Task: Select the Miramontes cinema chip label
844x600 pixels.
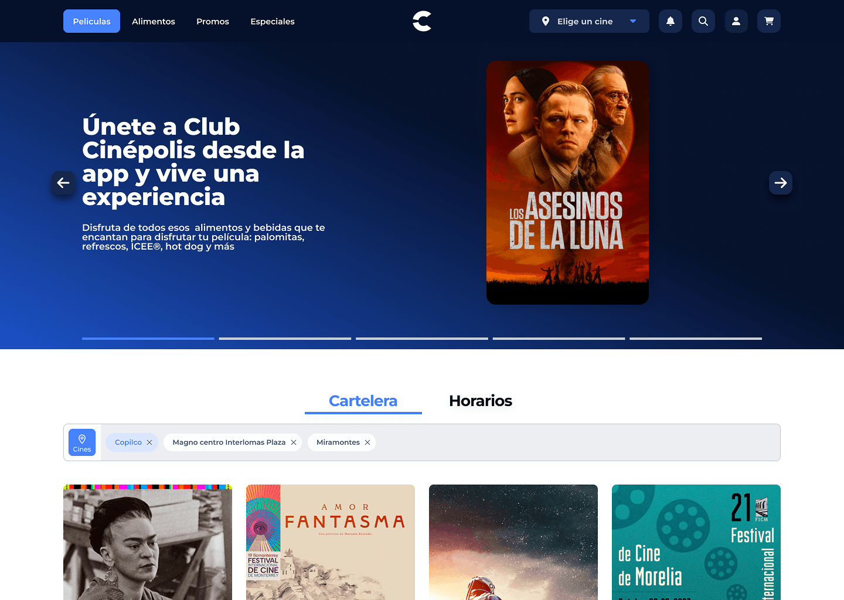Action: coord(338,442)
